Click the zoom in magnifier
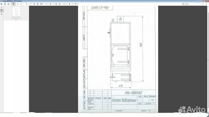This screenshot has height=117, width=209. click(38, 4)
